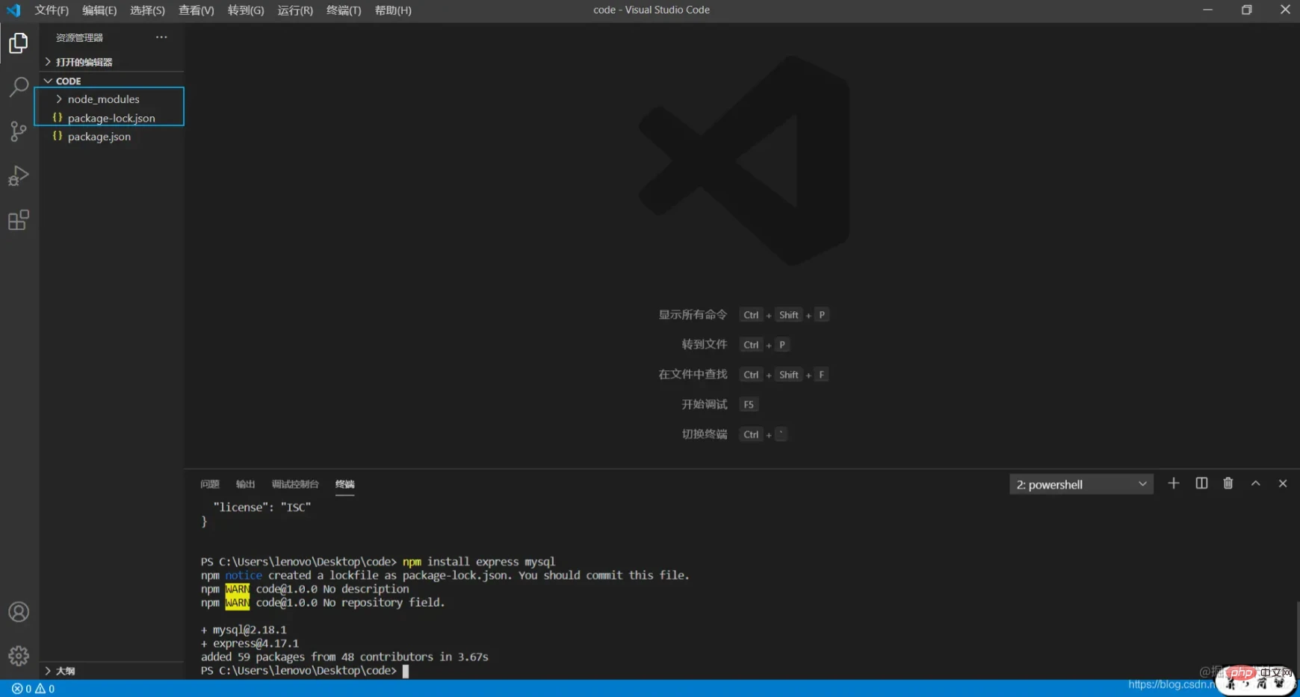Screen dimensions: 1300x697
Task: Click the 显示所有命令 shortcut hint
Action: (693, 315)
